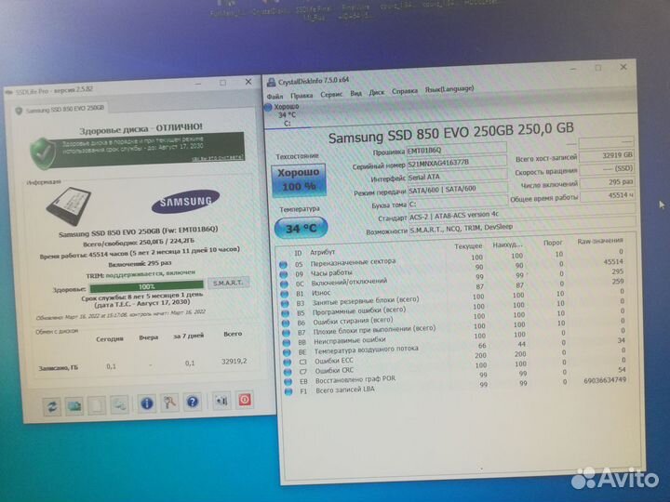The image size is (670, 502).
Task: Click the Прошивка field EMT01B6Q
Action: click(456, 150)
